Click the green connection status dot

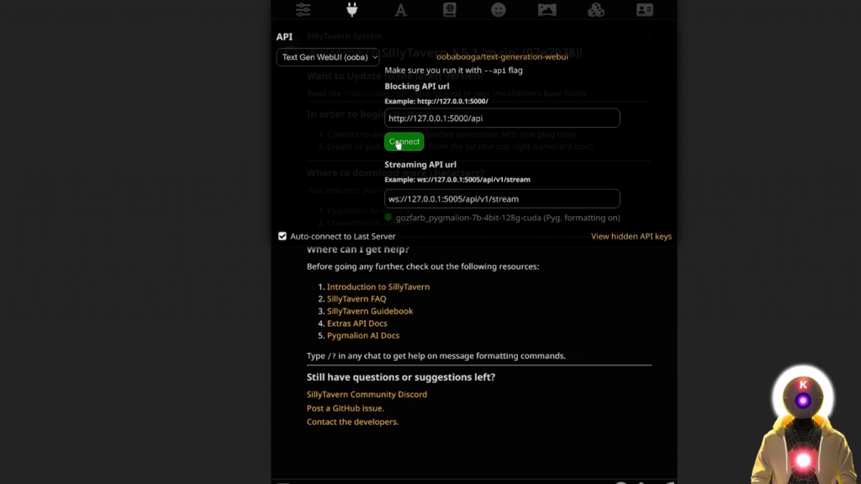[x=388, y=218]
